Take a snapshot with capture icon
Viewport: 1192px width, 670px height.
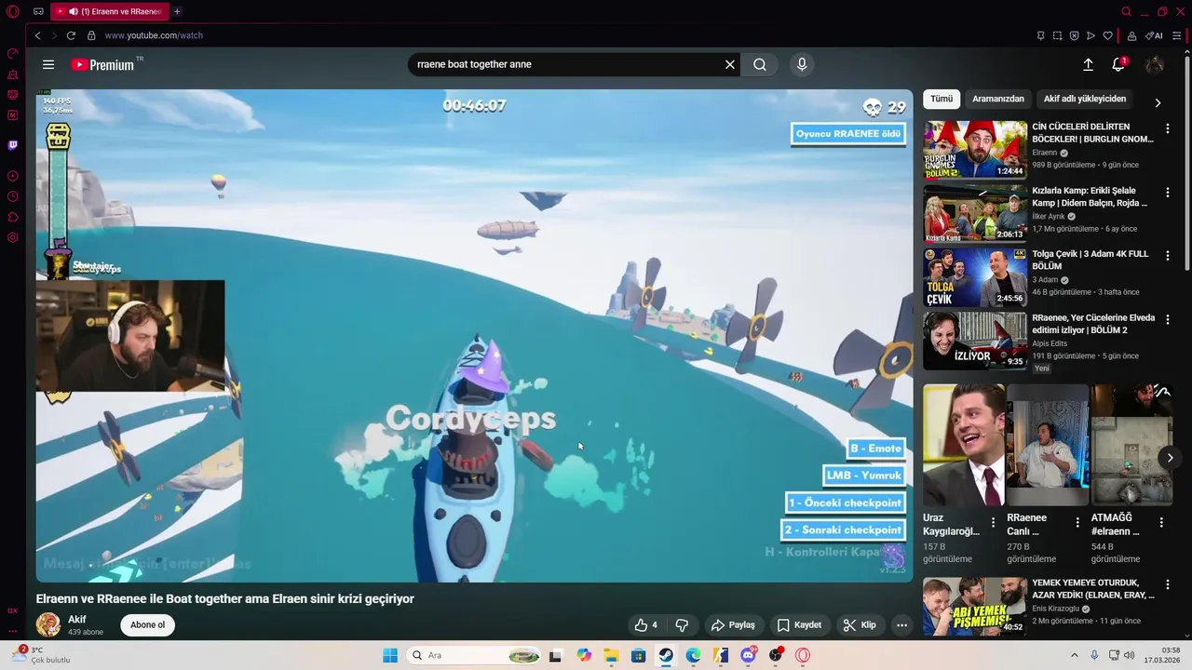pyautogui.click(x=1057, y=35)
